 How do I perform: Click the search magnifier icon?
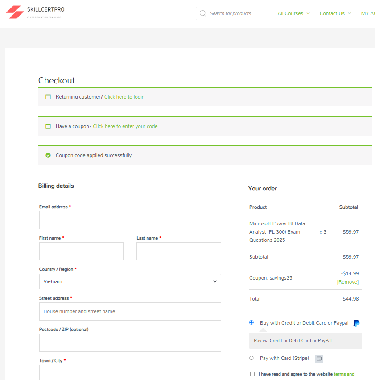pyautogui.click(x=203, y=13)
